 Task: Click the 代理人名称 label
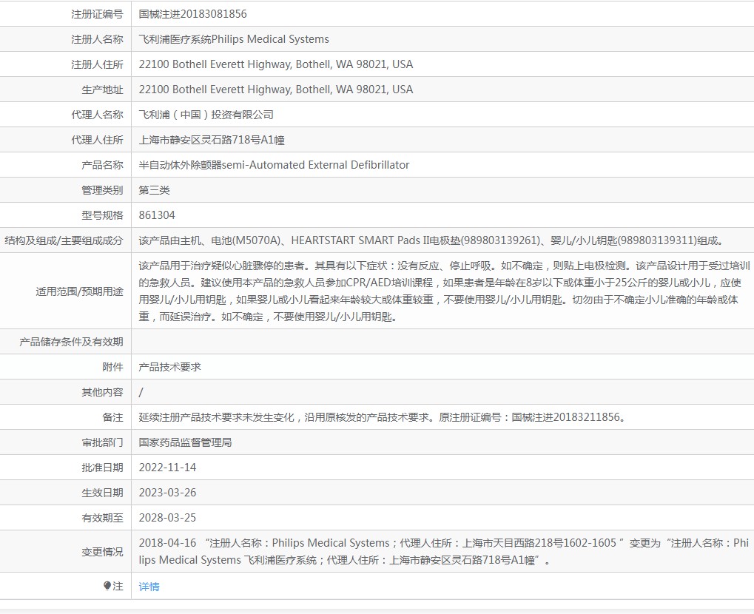[97, 115]
